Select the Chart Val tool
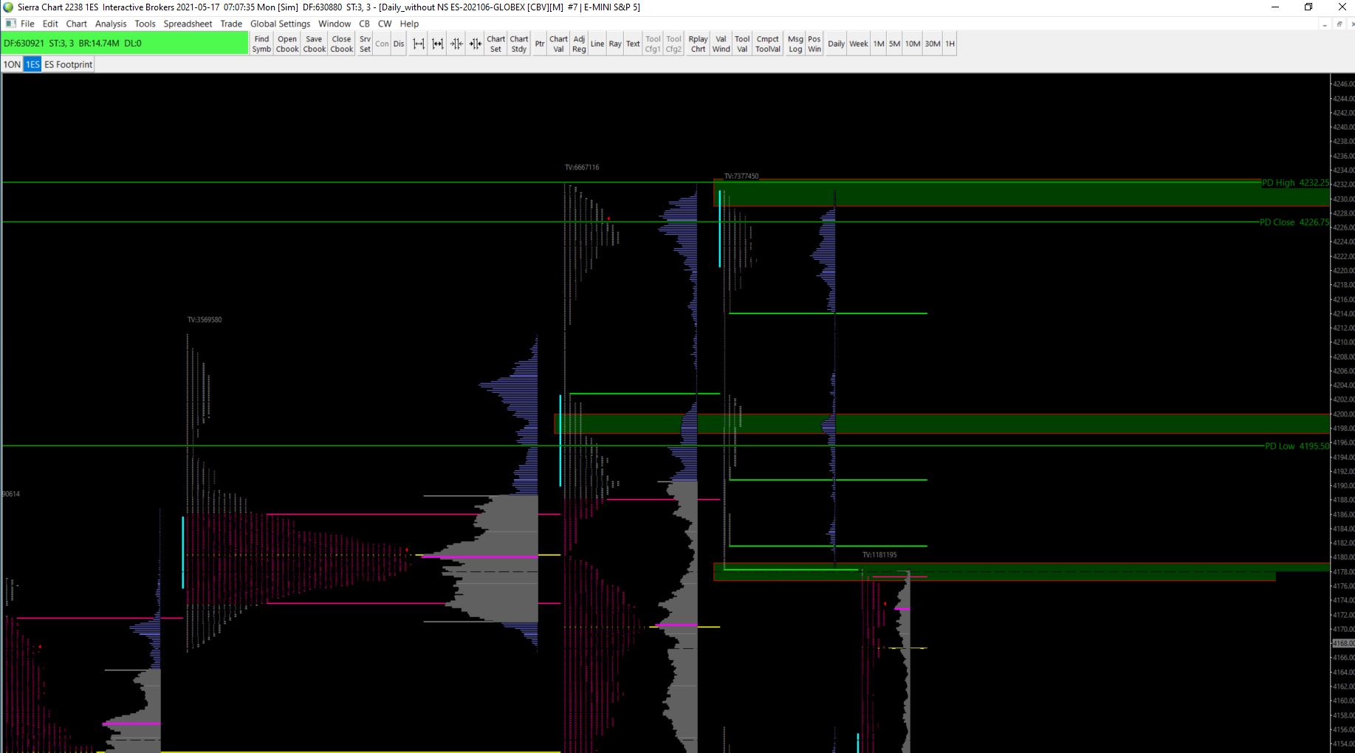1355x753 pixels. (x=558, y=44)
